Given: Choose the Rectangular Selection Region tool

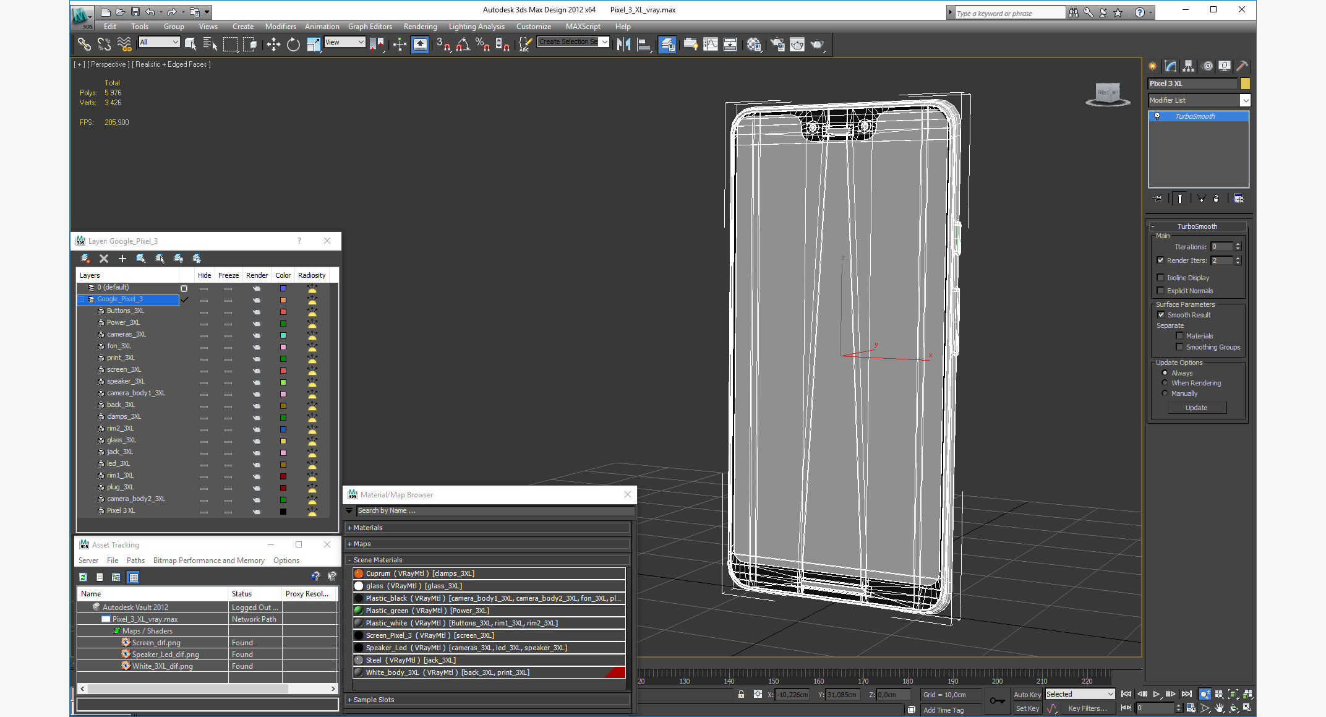Looking at the screenshot, I should (x=230, y=44).
